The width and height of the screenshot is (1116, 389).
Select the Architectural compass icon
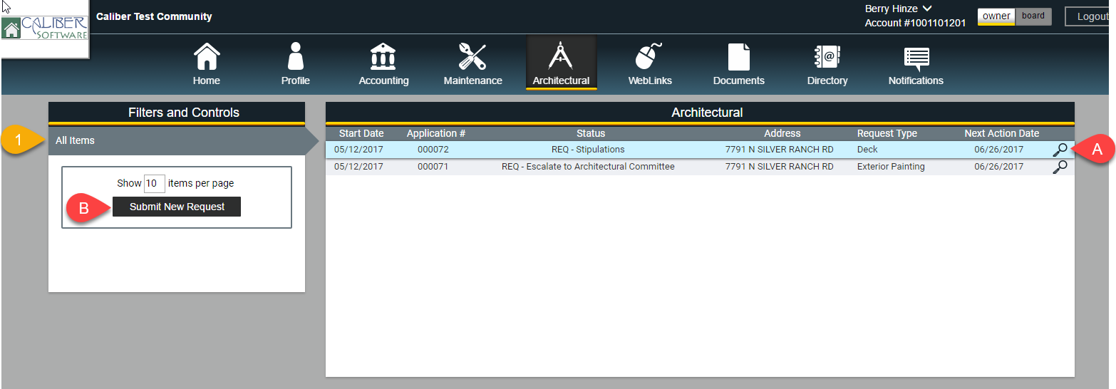pos(561,57)
